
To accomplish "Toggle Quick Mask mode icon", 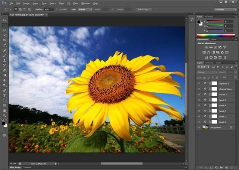I will pyautogui.click(x=4, y=130).
